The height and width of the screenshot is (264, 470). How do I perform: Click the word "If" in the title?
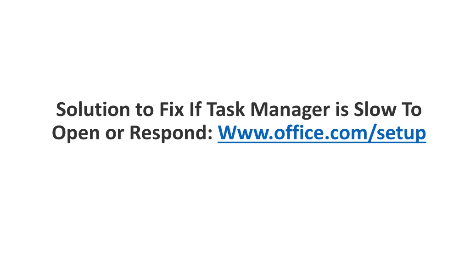196,109
